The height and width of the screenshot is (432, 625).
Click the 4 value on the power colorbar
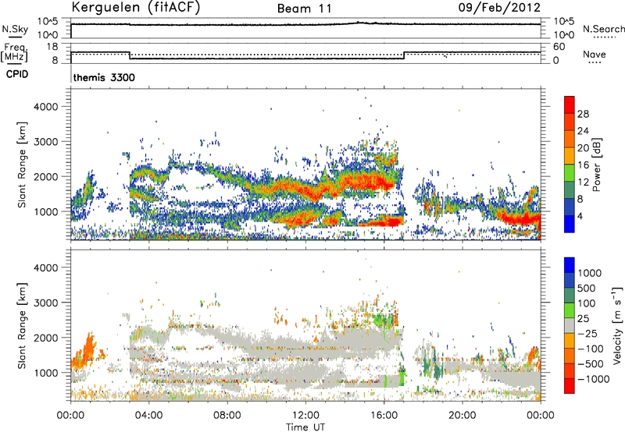(580, 217)
